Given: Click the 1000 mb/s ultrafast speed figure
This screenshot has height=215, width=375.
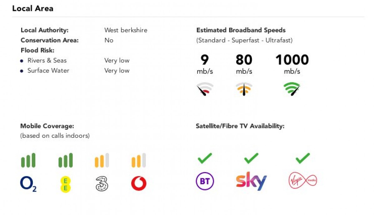Looking at the screenshot, I should coord(292,60).
